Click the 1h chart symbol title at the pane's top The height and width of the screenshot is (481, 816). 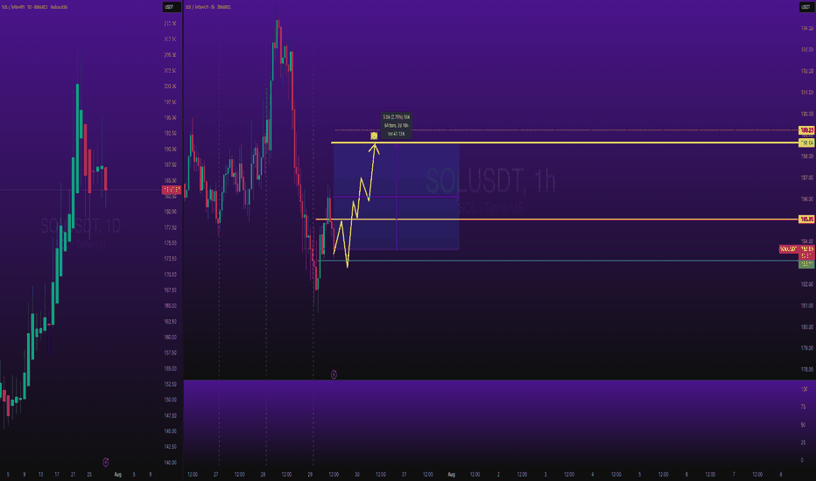coord(208,7)
